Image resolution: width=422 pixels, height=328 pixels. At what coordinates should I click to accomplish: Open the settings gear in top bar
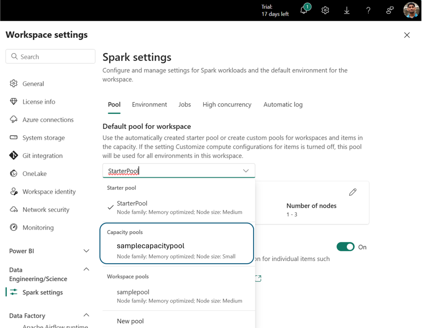pos(325,10)
